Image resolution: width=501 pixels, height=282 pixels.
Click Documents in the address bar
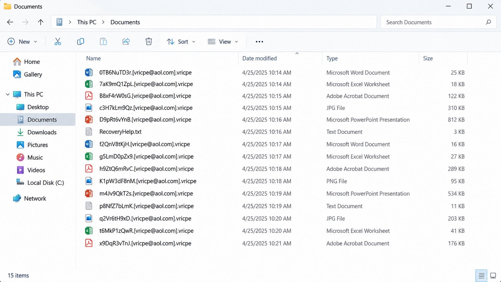125,22
